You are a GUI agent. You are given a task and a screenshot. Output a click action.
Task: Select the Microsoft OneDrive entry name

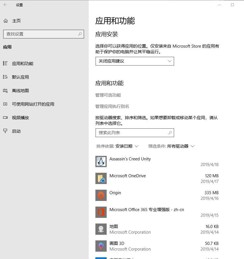pos(127,176)
